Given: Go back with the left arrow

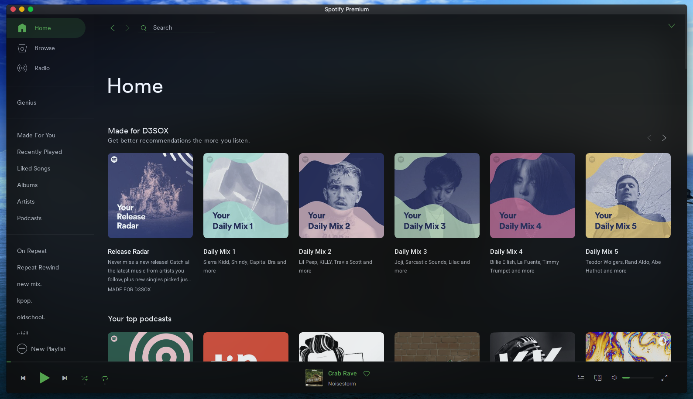Looking at the screenshot, I should [113, 28].
